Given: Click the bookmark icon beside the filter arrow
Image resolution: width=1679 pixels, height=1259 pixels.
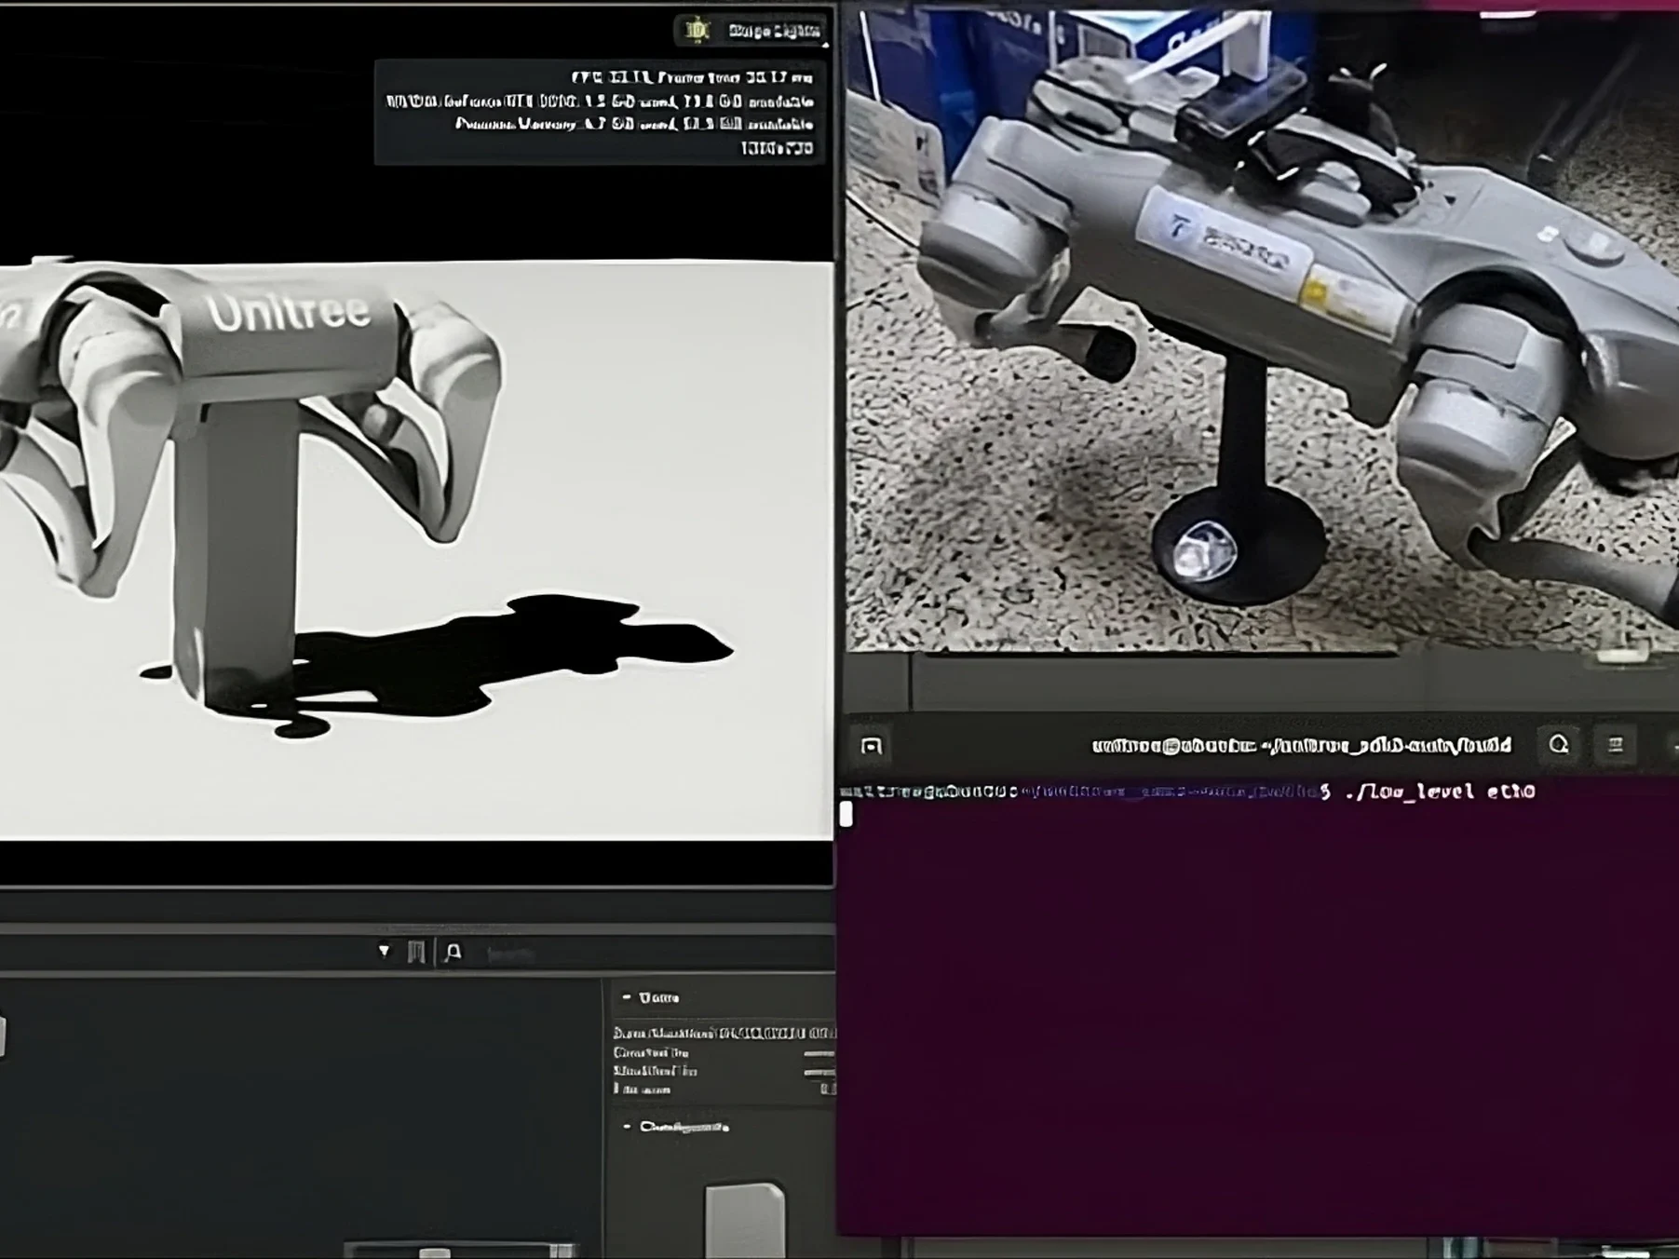Looking at the screenshot, I should [416, 952].
